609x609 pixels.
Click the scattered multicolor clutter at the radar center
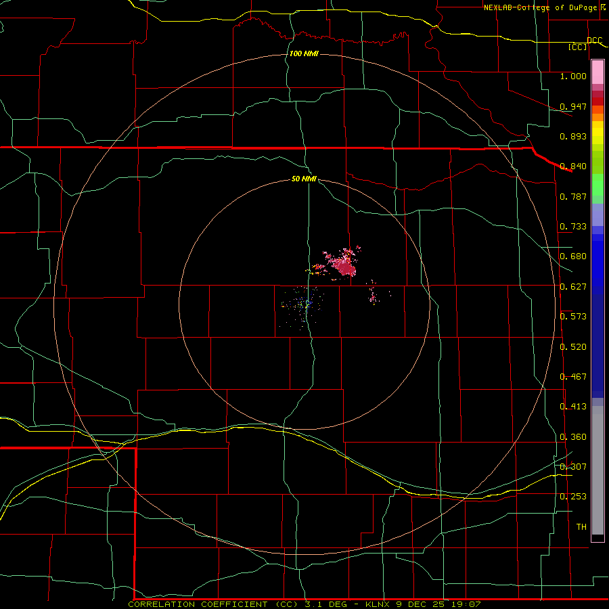(x=303, y=305)
